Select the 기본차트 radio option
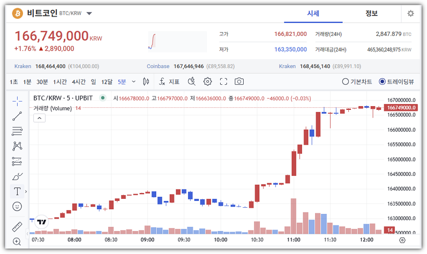 click(x=357, y=81)
